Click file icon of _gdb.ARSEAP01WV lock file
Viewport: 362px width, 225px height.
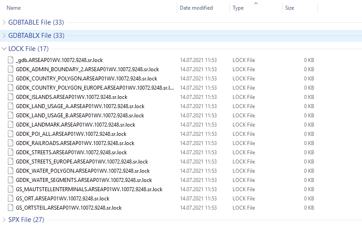tap(11, 60)
